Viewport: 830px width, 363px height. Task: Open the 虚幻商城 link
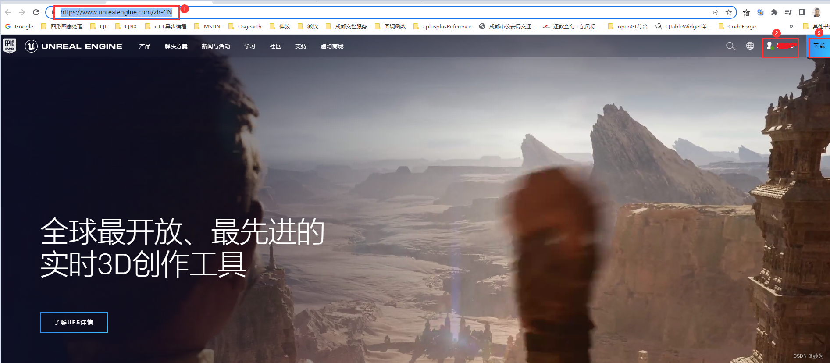(332, 46)
